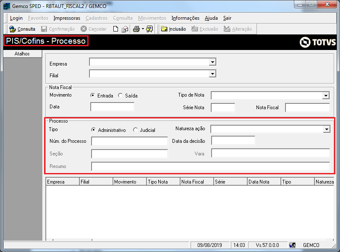Click the GEMCO status bar text

pyautogui.click(x=311, y=245)
